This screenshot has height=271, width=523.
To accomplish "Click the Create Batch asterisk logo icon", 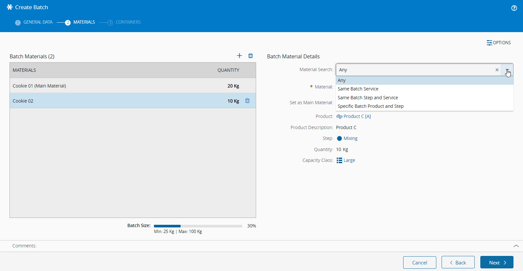I will (10, 7).
